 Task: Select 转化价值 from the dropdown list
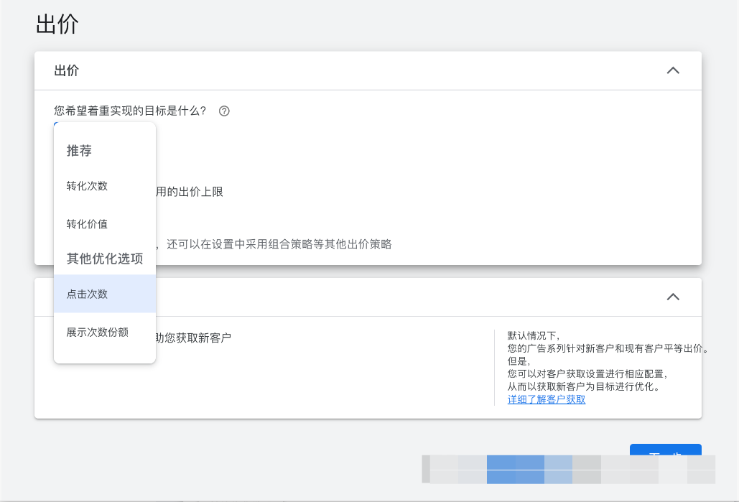(105, 224)
